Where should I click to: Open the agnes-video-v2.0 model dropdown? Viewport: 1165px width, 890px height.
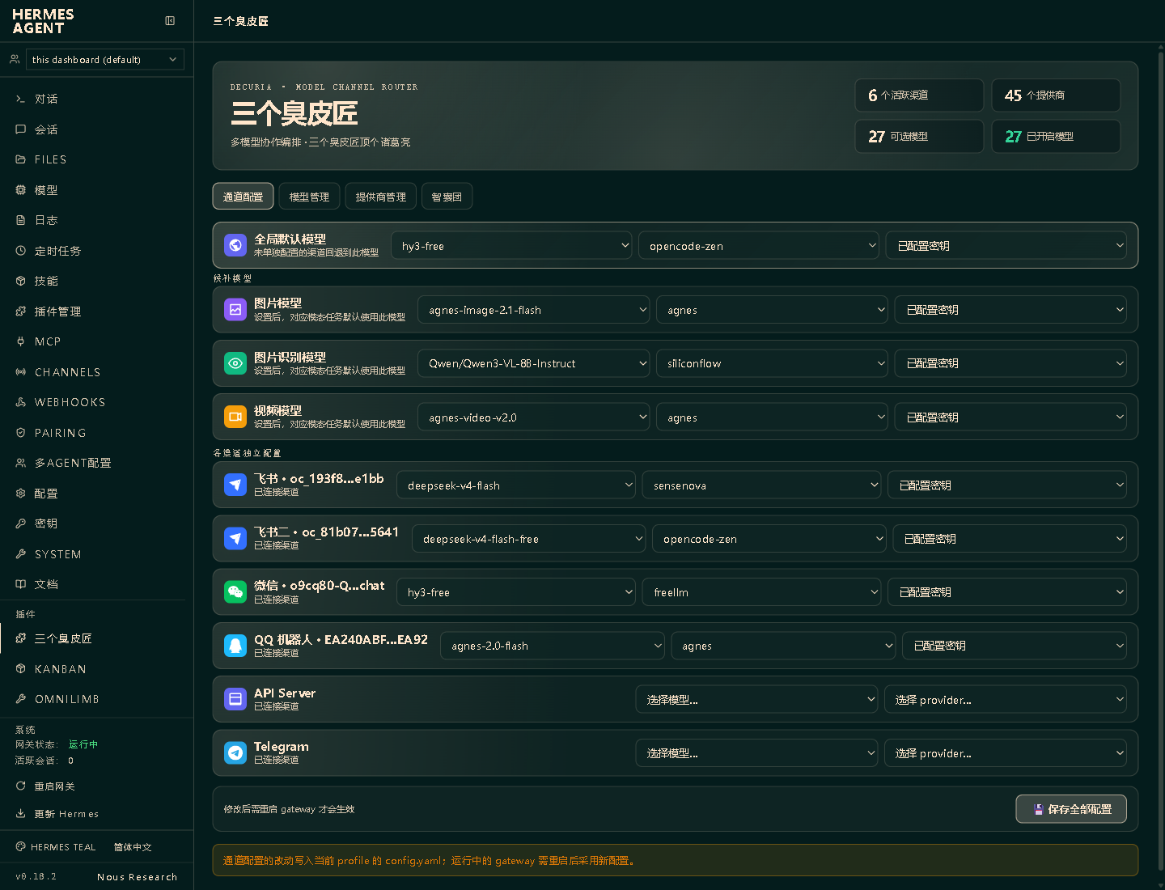534,417
